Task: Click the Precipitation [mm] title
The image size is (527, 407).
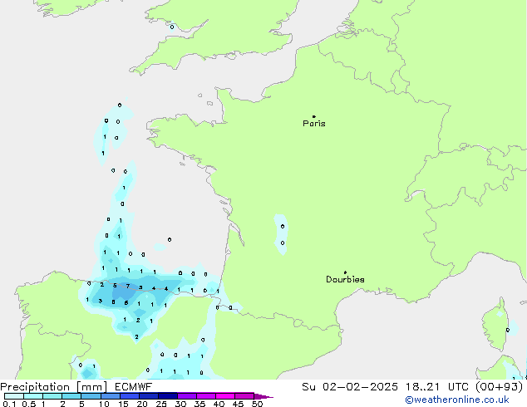Action: pos(48,386)
